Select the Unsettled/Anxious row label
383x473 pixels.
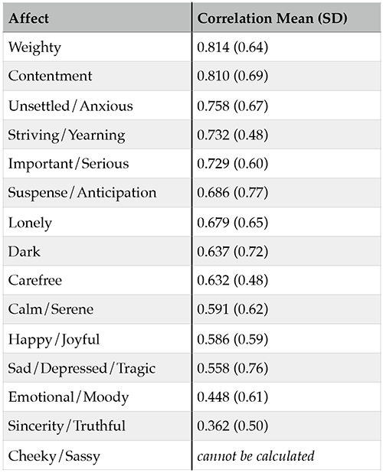(x=70, y=106)
